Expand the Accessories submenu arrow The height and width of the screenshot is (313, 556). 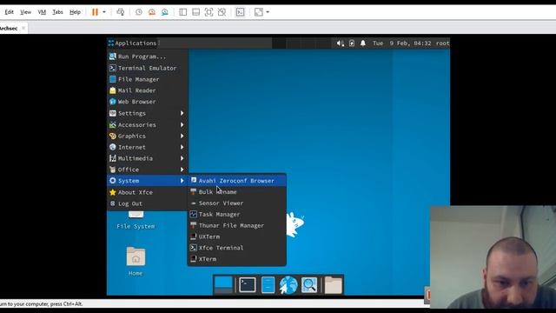tap(182, 125)
